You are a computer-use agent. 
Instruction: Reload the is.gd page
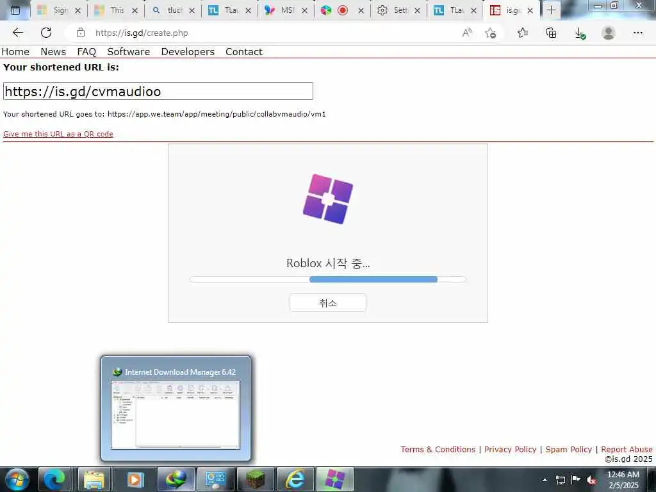[x=46, y=33]
